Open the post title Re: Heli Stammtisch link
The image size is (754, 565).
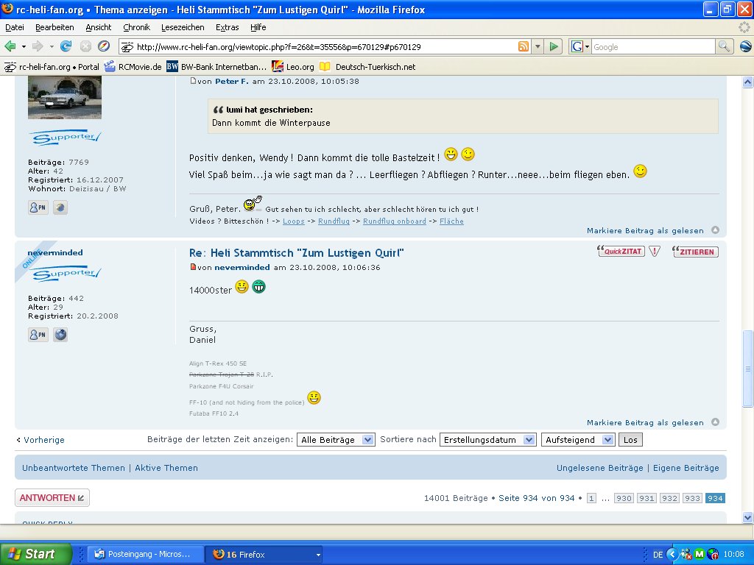click(x=296, y=253)
